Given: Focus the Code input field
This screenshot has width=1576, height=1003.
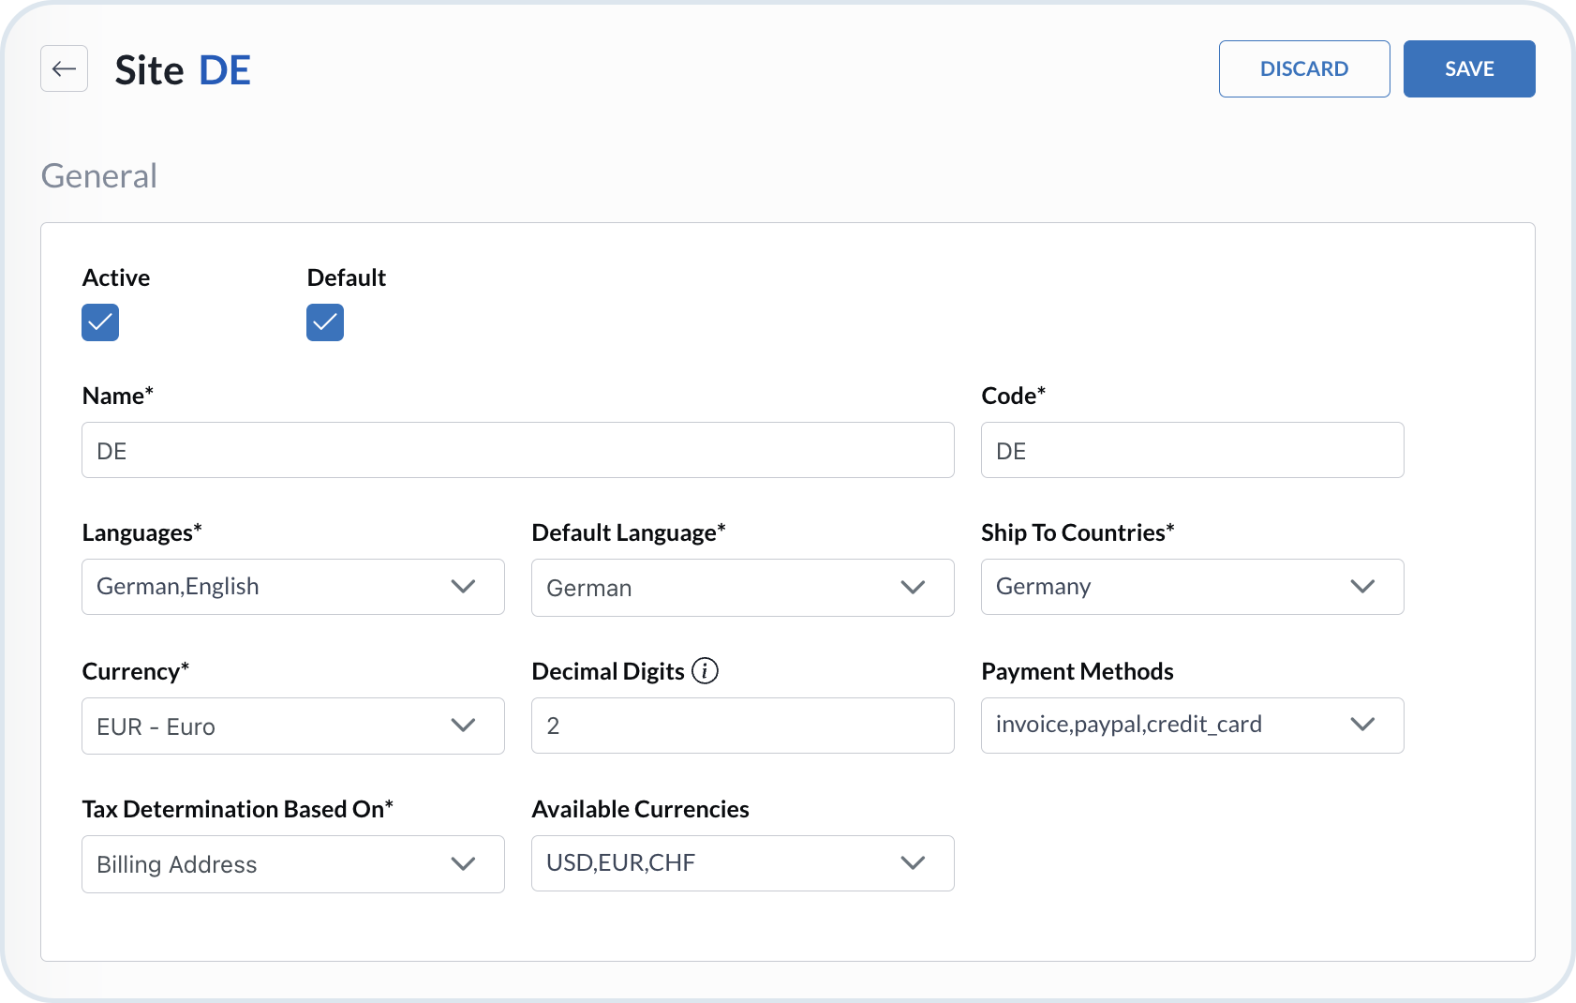Looking at the screenshot, I should [1192, 450].
